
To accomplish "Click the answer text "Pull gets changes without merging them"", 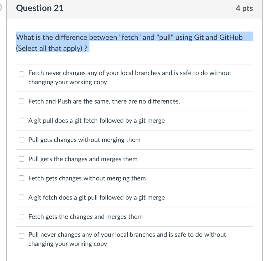I will click(x=84, y=140).
